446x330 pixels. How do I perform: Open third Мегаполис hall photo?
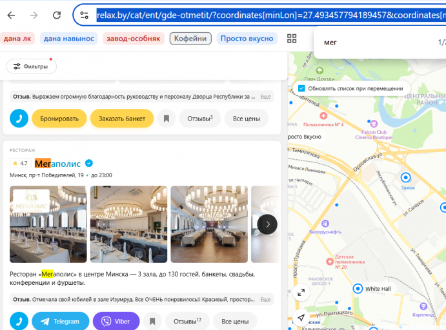tap(209, 224)
